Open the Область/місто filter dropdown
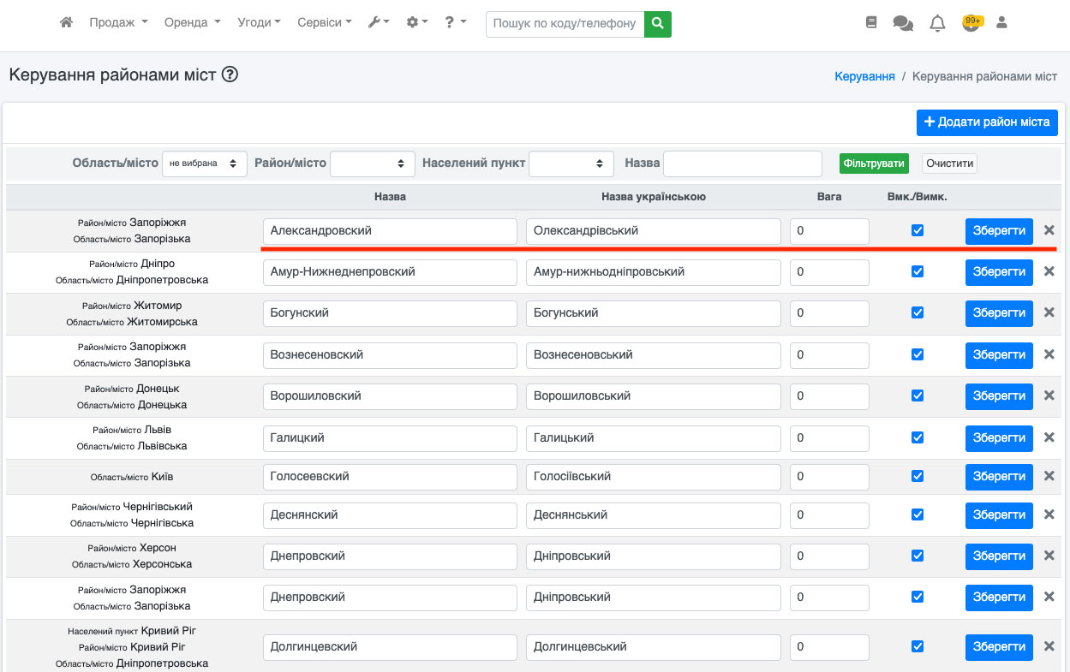 [204, 164]
